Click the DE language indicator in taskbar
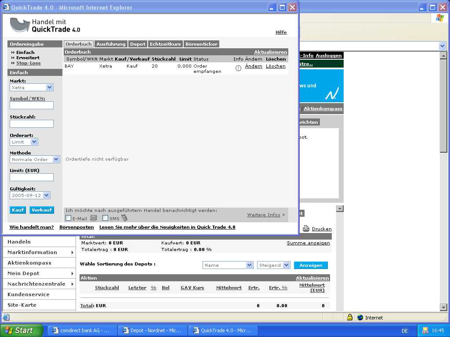450x337 pixels. pyautogui.click(x=404, y=331)
